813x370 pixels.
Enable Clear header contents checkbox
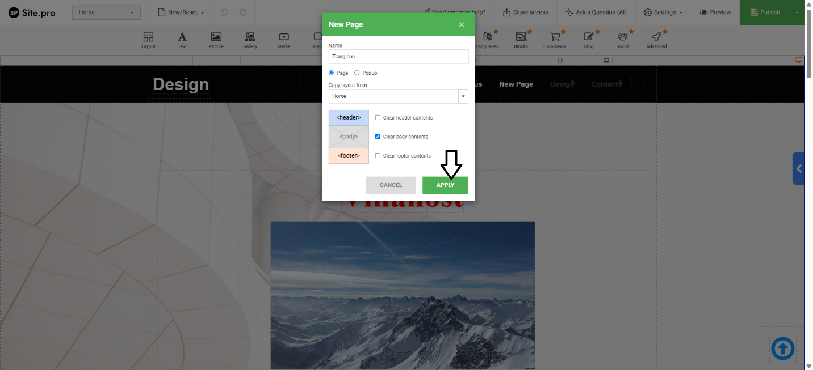[378, 118]
